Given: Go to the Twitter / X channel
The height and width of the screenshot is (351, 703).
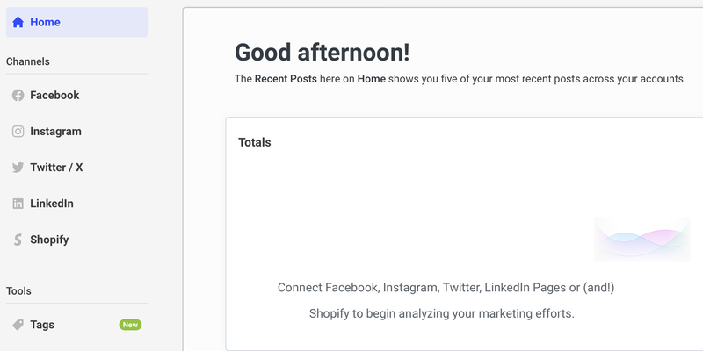Looking at the screenshot, I should pyautogui.click(x=56, y=168).
